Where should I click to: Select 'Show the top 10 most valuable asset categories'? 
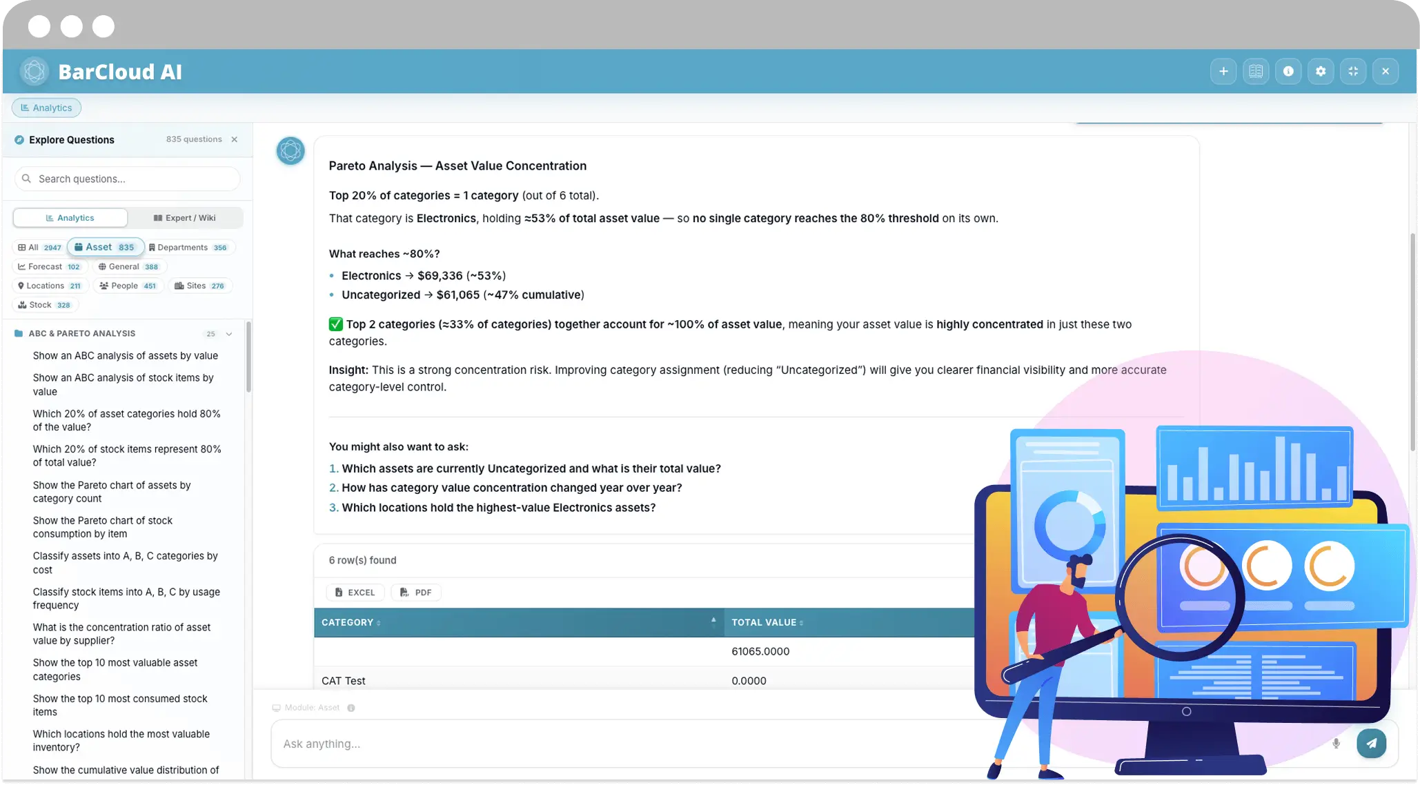(x=115, y=670)
